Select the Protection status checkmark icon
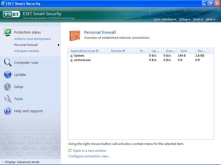This screenshot has height=165, width=221. (8, 32)
